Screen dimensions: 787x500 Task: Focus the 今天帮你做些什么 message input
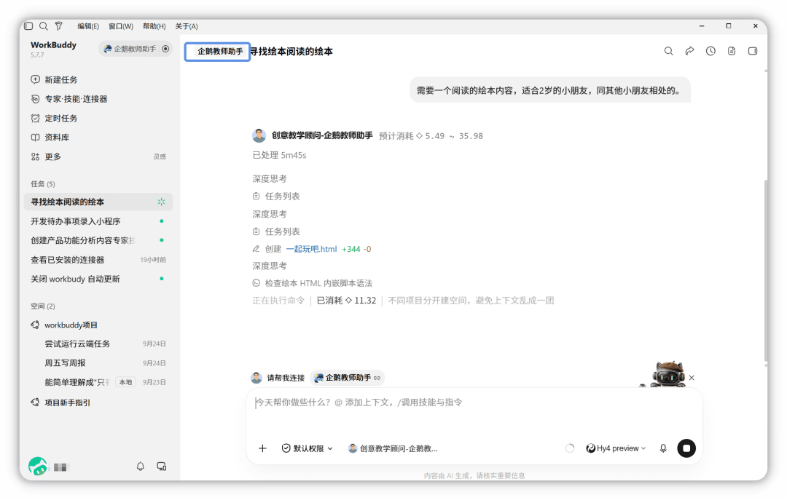pos(474,402)
